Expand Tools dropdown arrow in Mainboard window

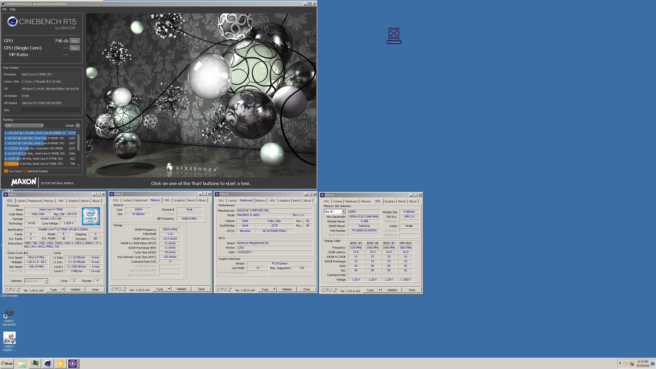274,289
